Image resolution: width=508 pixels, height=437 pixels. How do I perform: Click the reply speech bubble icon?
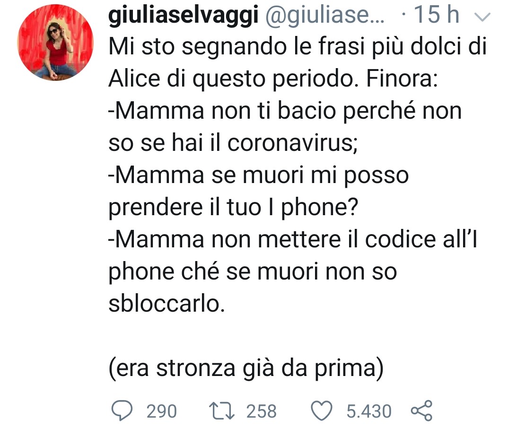122,411
